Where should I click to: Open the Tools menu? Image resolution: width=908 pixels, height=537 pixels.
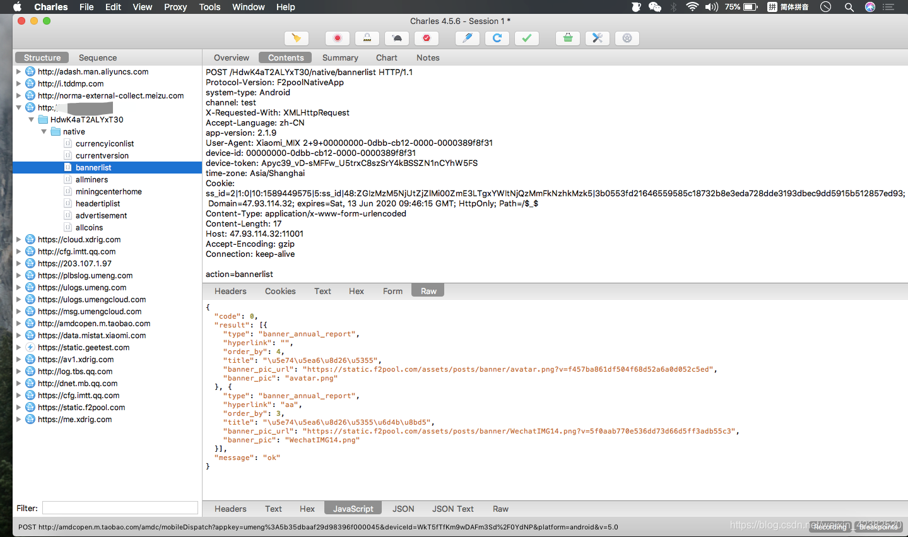tap(209, 7)
